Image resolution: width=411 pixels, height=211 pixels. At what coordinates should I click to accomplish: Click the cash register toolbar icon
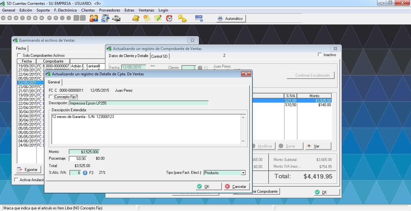(105, 18)
